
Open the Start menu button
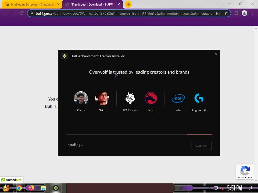pos(6,188)
